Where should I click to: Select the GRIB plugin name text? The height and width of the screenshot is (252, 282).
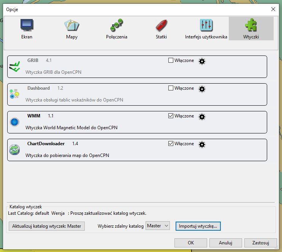[x=33, y=60]
